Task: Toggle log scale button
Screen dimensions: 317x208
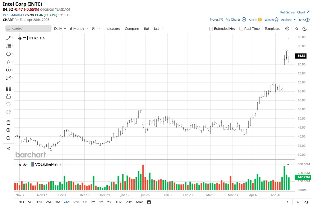Action: click(306, 202)
